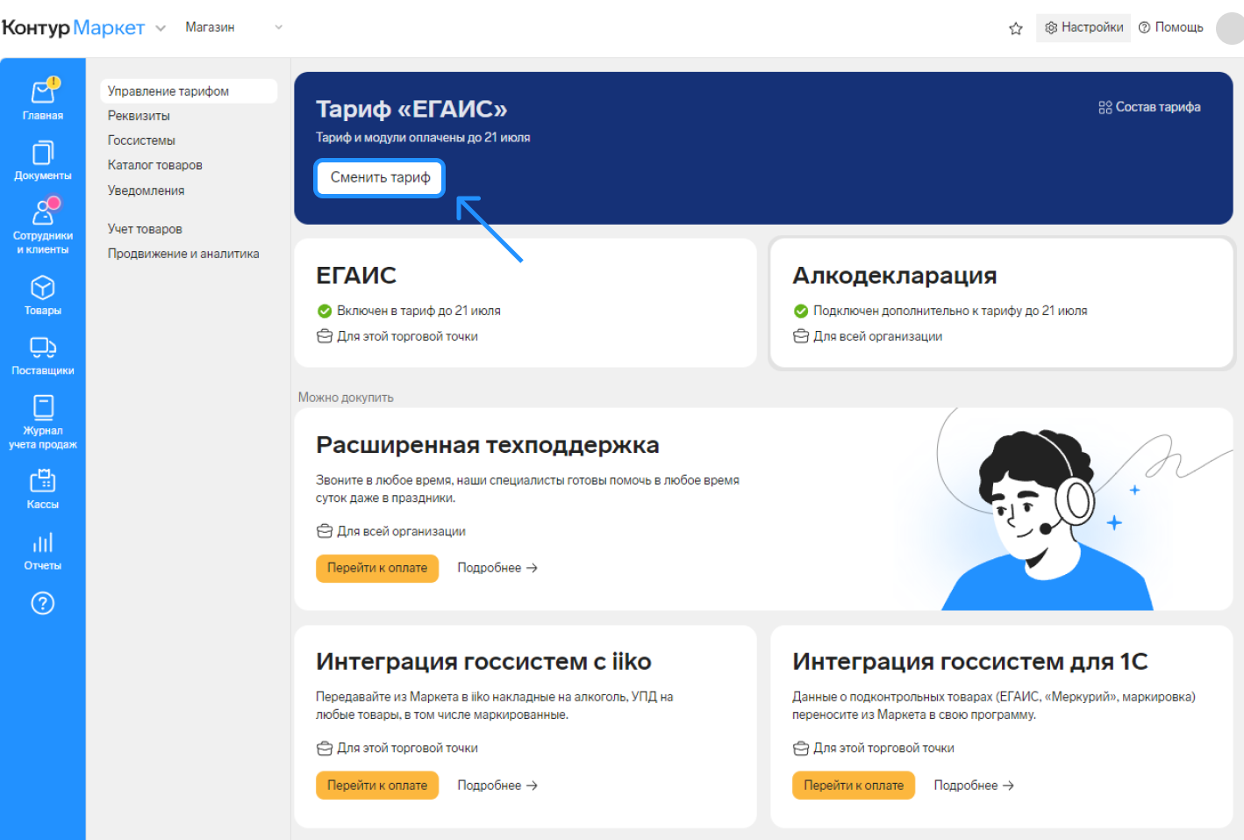
Task: Click Для этой торговой точки under ЕГАИС
Action: pyautogui.click(x=407, y=336)
